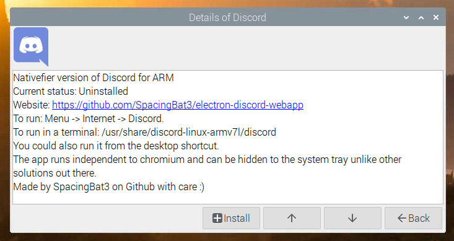The width and height of the screenshot is (454, 241).
Task: Click the 'To run: Menu -> Internet' line
Action: 89,118
